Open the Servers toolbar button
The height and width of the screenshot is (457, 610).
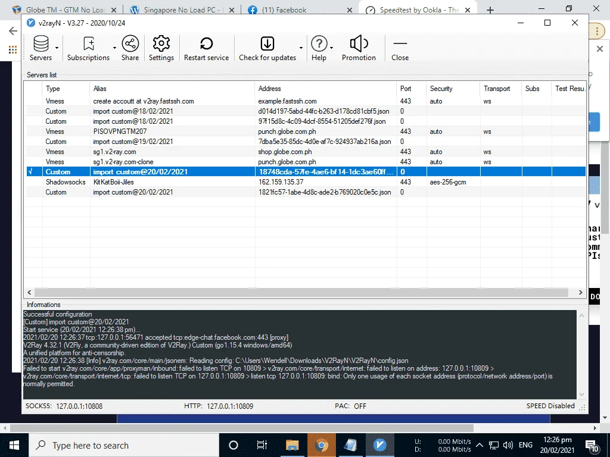pyautogui.click(x=41, y=48)
